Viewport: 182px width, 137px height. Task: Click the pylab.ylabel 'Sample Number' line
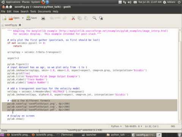pos(28,83)
